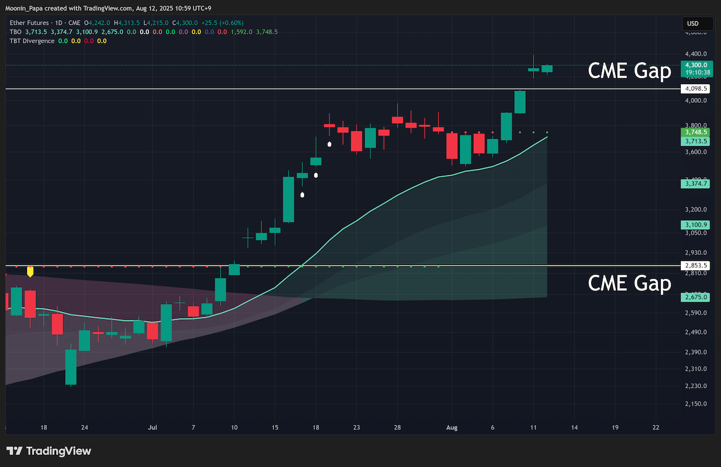This screenshot has width=721, height=467.
Task: Select the TBO indicator legend
Action: pyautogui.click(x=16, y=32)
